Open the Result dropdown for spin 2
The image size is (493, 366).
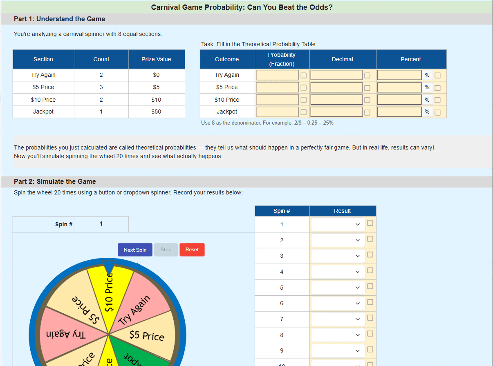(338, 240)
